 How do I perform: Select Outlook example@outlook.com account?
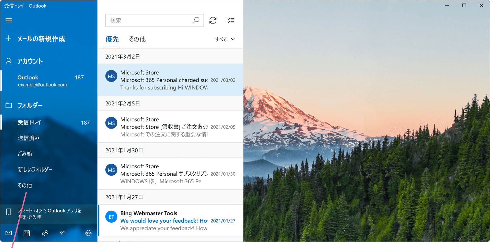coord(49,81)
